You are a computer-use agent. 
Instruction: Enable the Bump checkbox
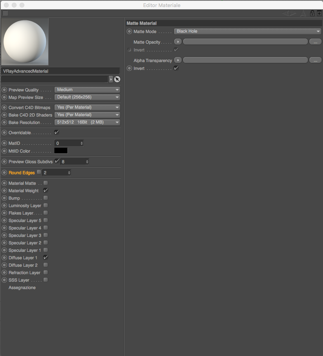point(45,198)
